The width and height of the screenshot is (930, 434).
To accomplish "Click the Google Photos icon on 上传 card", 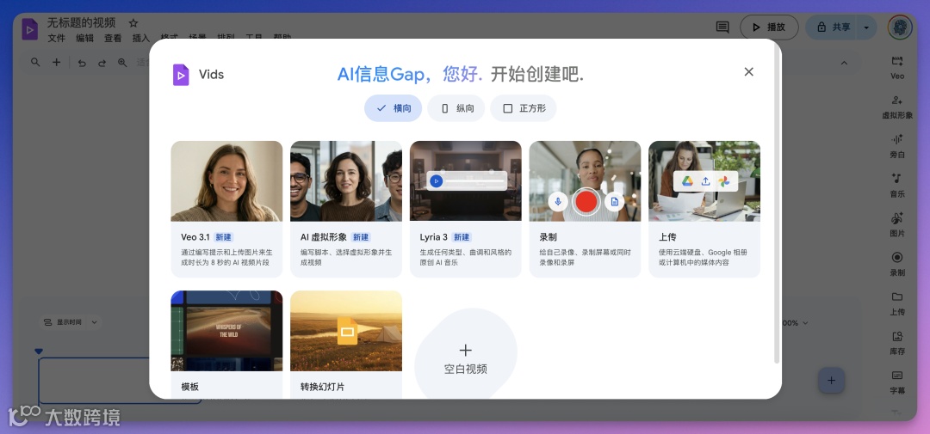I will pos(724,181).
